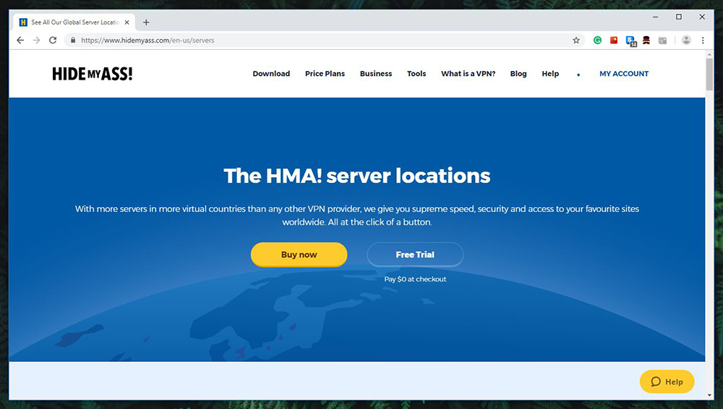Viewport: 723px width, 409px height.
Task: Open the blue extension icon with badge
Action: click(630, 41)
